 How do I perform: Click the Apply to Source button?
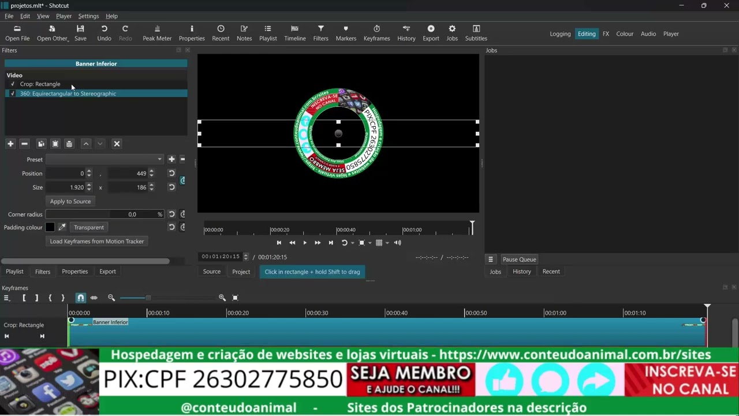click(x=70, y=201)
